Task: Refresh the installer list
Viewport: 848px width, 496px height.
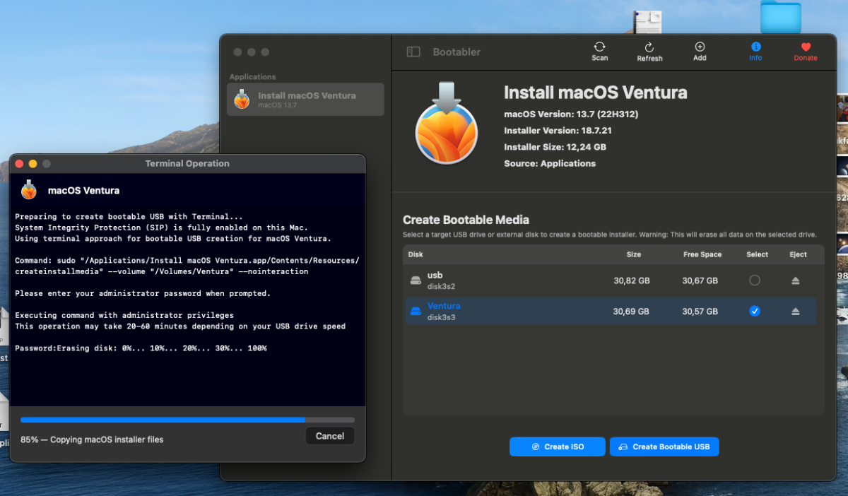Action: click(x=649, y=47)
